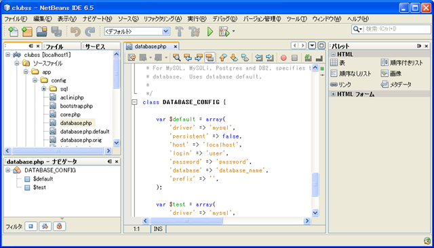Screen dimensions: 434x248
Task: Open search options dropdown in quick search box
Action: click(x=357, y=29)
